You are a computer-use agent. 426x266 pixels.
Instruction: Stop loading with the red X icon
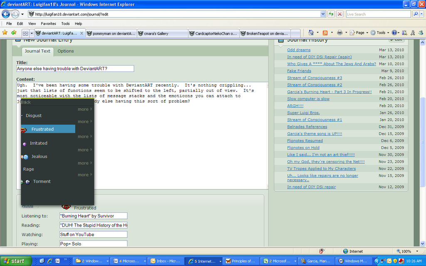(339, 14)
